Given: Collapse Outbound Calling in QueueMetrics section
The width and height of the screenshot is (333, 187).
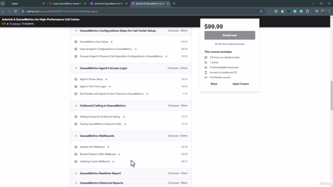Looking at the screenshot, I should [x=76, y=105].
